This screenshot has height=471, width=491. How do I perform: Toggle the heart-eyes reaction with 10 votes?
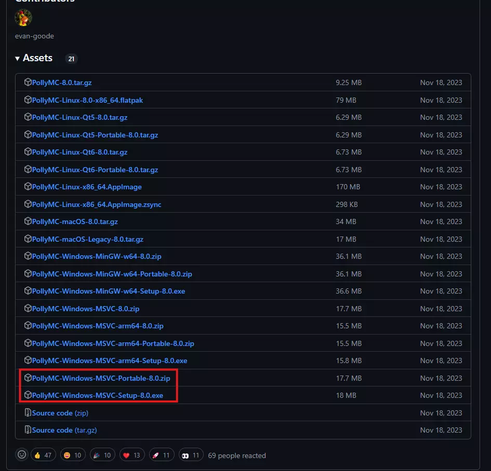pos(73,455)
